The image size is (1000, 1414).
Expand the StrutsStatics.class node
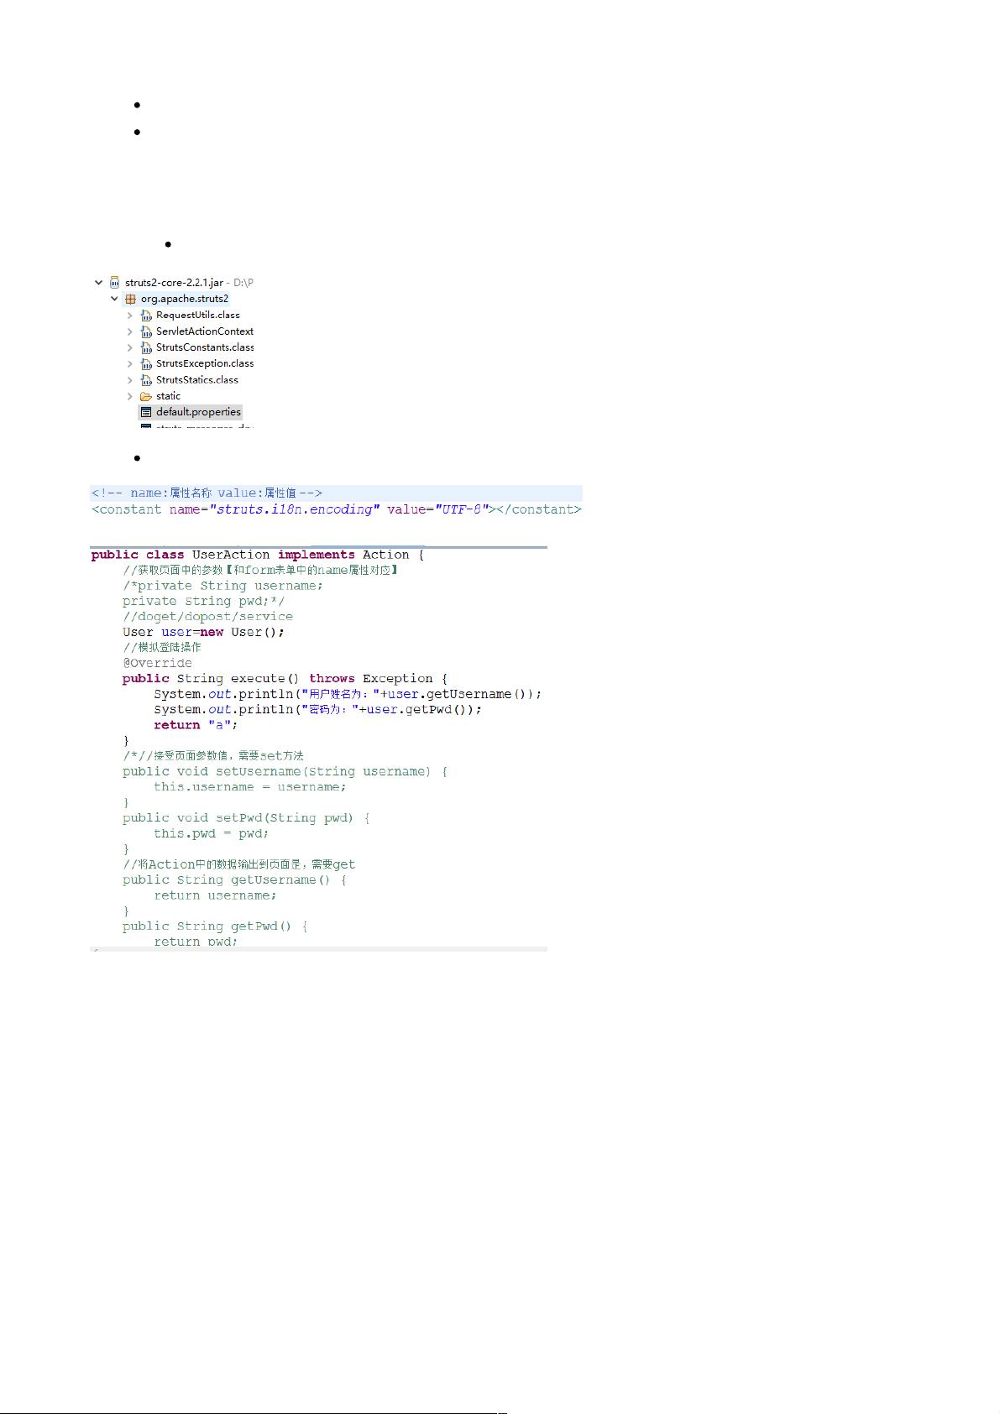[x=130, y=380]
